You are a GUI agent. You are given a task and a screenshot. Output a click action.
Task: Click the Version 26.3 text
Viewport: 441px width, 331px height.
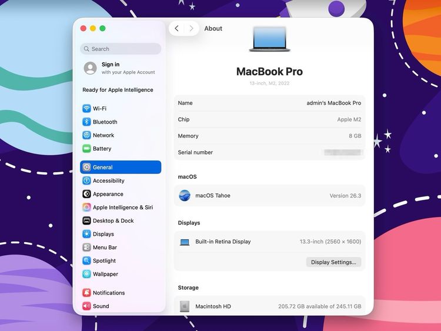click(345, 196)
